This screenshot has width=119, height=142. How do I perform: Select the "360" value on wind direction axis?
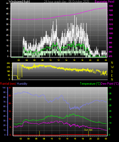pyautogui.click(x=8, y=63)
